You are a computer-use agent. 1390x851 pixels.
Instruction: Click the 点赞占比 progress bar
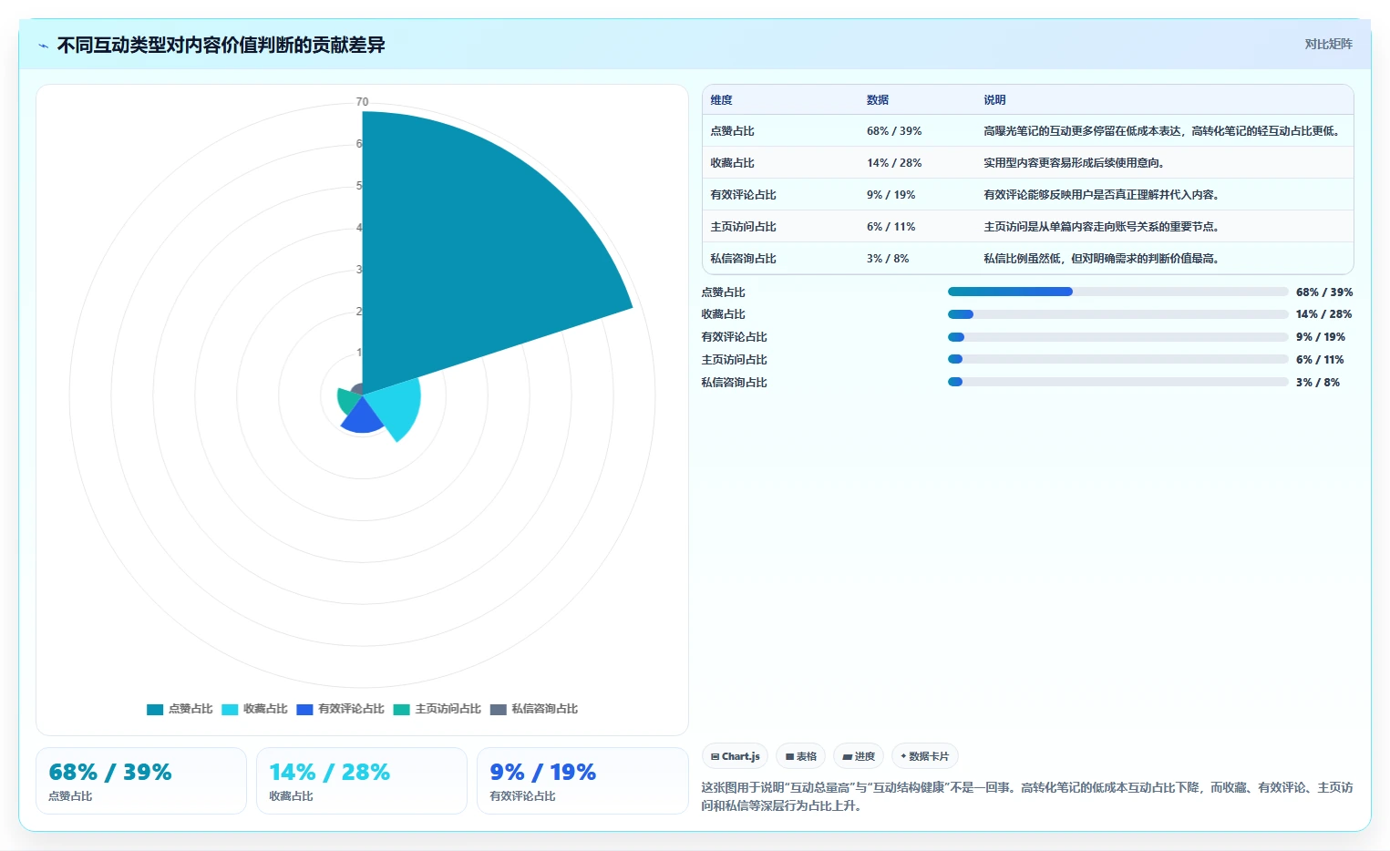tap(1117, 292)
